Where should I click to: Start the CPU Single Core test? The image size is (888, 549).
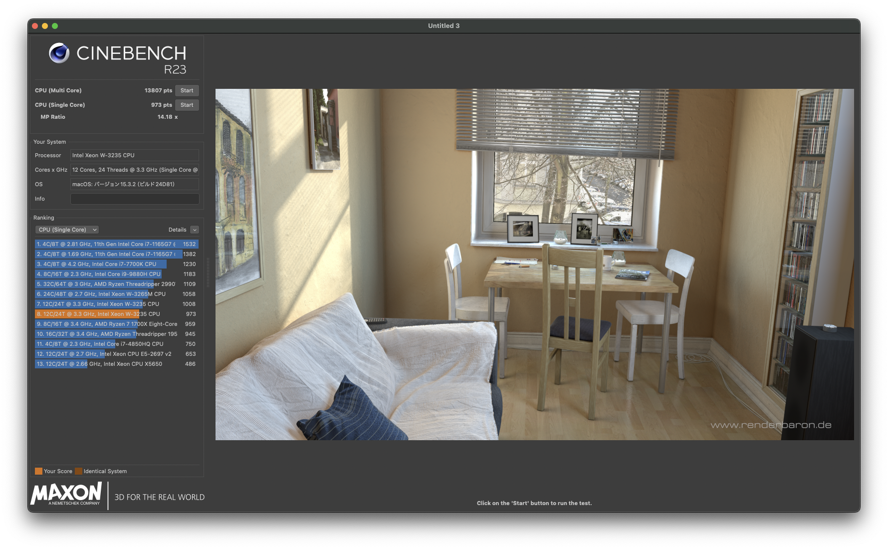pyautogui.click(x=187, y=105)
